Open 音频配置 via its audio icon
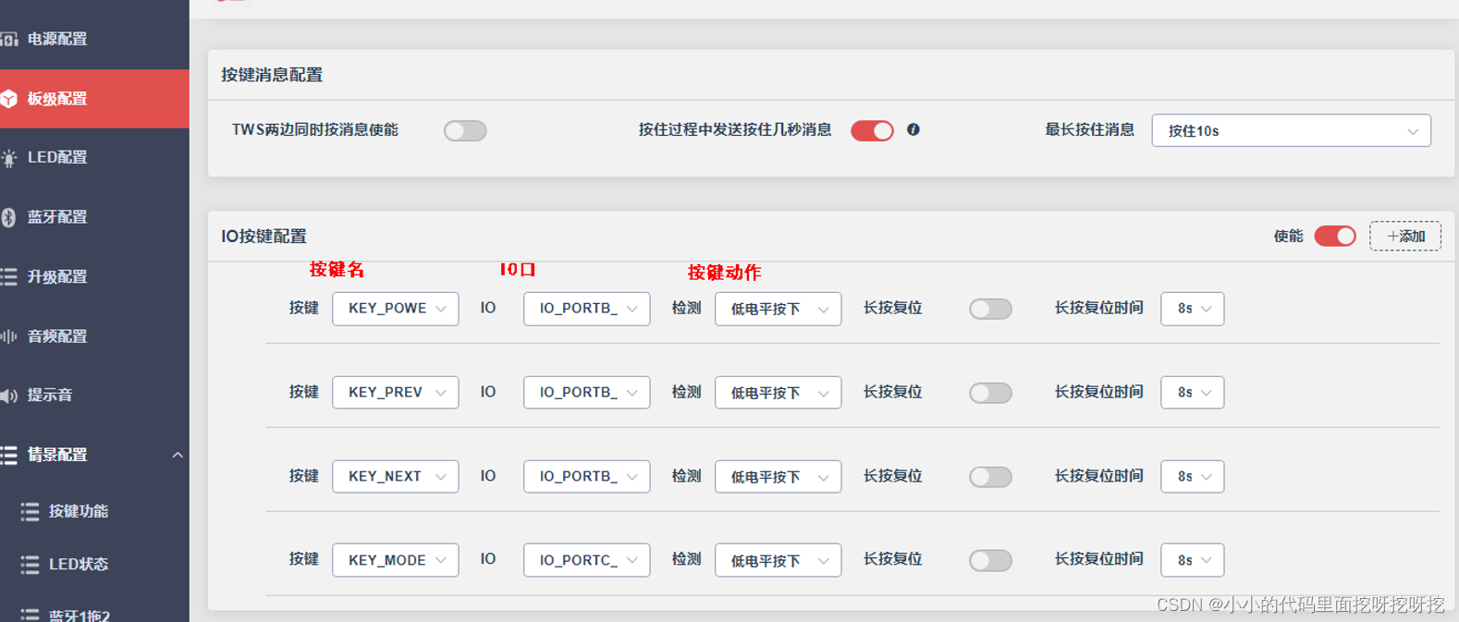This screenshot has height=622, width=1459. coord(10,335)
